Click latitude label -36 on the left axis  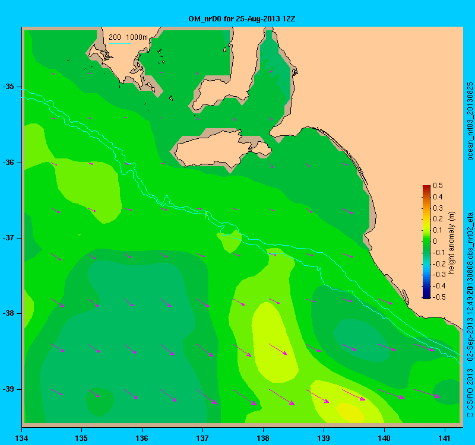coord(8,163)
